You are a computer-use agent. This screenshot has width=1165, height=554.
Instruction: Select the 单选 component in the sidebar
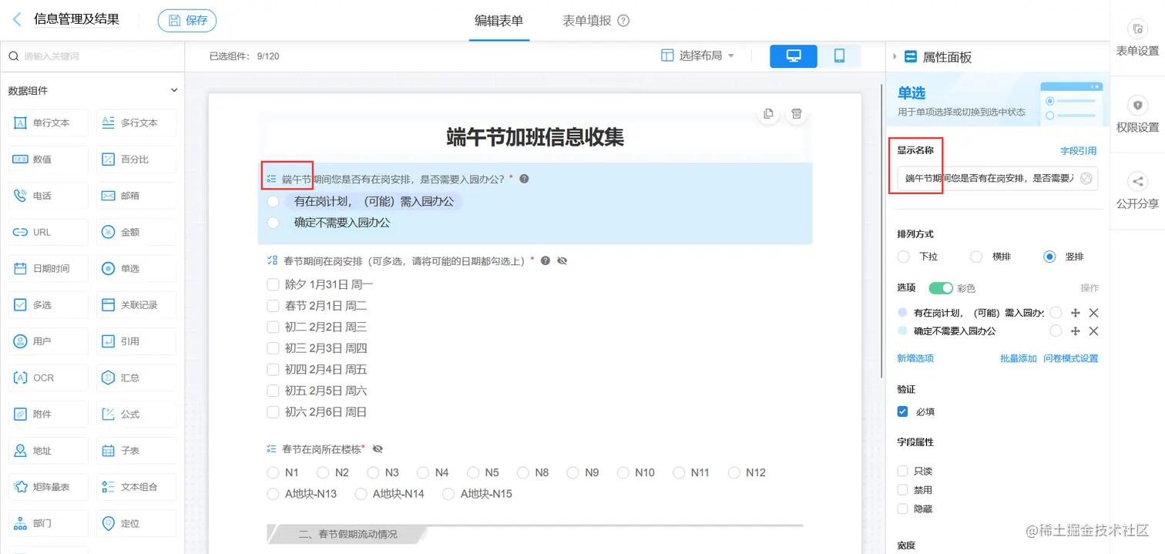coord(136,268)
